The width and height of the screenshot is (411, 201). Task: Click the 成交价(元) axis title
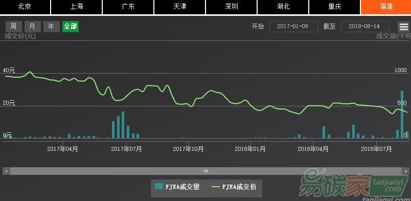[20, 36]
